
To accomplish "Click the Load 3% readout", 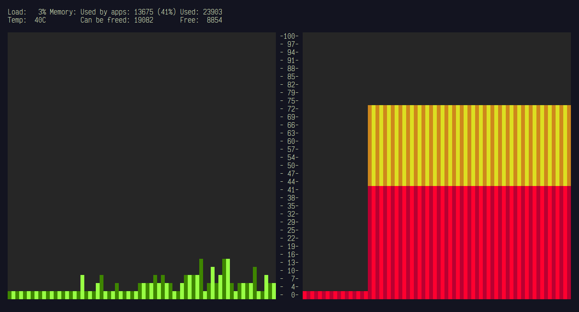I will click(x=26, y=12).
